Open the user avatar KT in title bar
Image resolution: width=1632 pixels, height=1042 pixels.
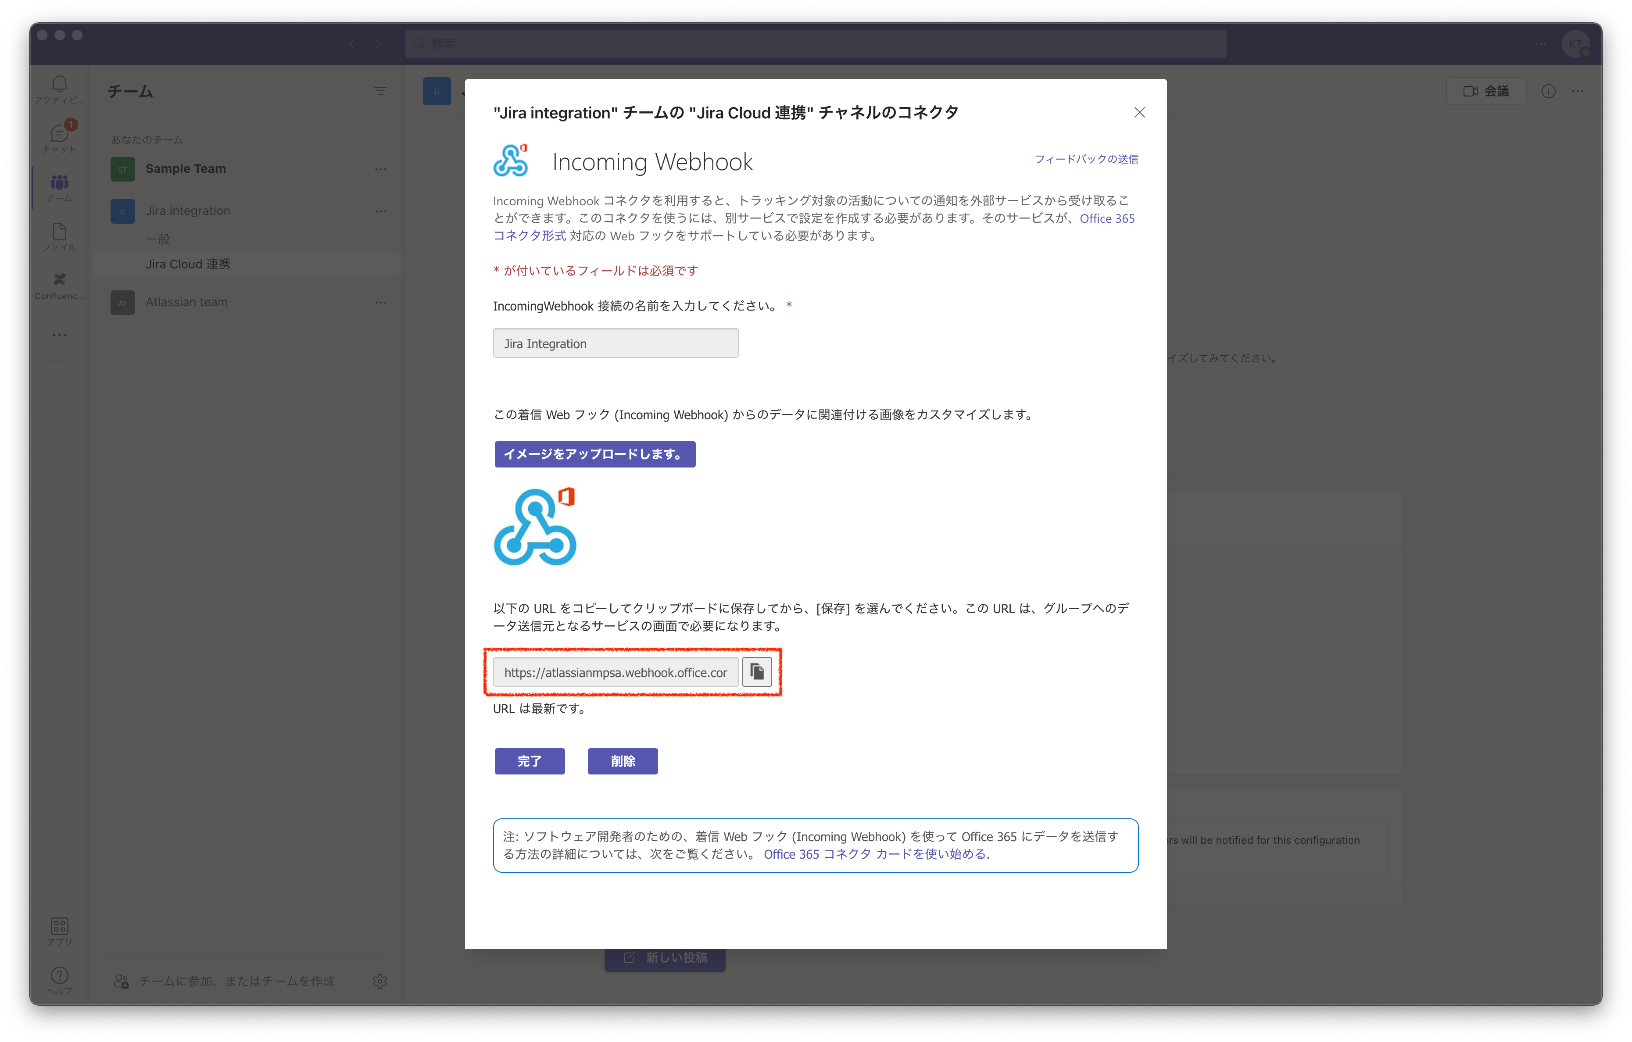click(1576, 43)
